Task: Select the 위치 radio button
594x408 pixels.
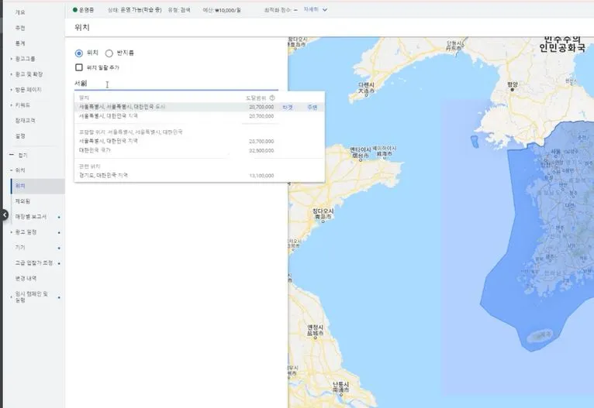Action: coord(79,53)
